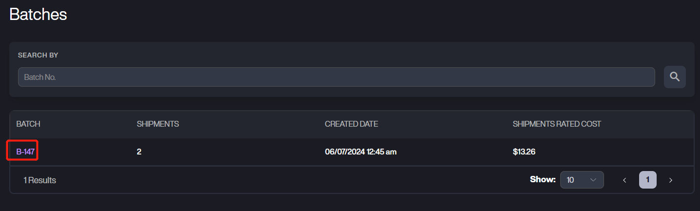This screenshot has width=700, height=211.
Task: Click the $13.26 rated cost cell
Action: (x=524, y=152)
